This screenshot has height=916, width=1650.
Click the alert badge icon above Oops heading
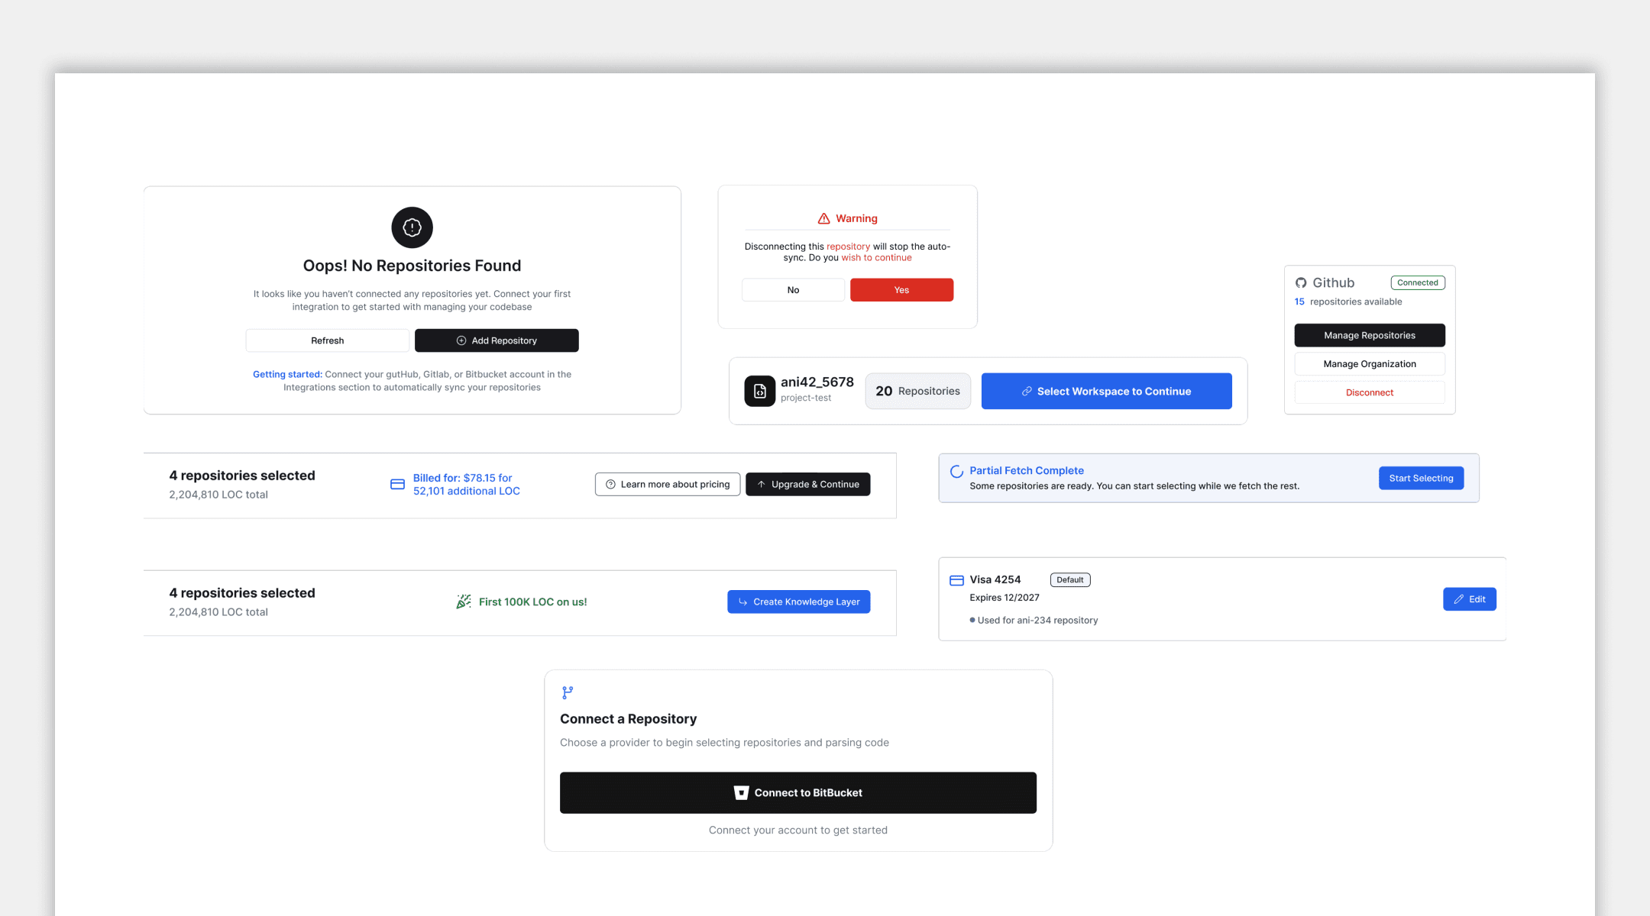tap(412, 227)
